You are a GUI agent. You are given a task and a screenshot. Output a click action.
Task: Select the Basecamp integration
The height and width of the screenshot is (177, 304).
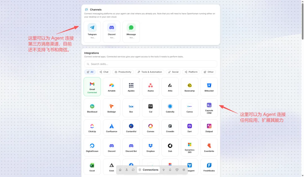pos(190,87)
